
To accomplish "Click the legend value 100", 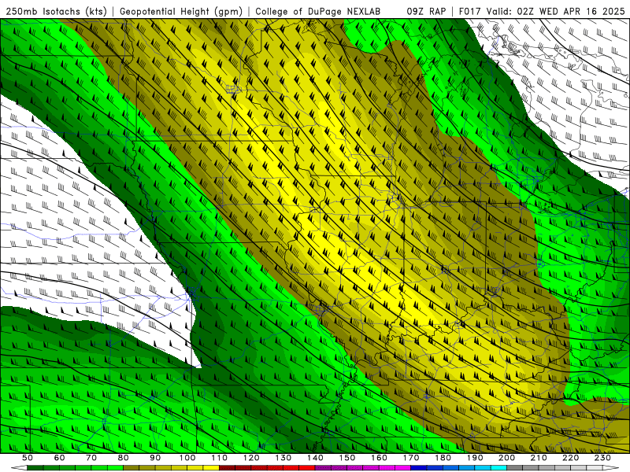I will [x=187, y=458].
